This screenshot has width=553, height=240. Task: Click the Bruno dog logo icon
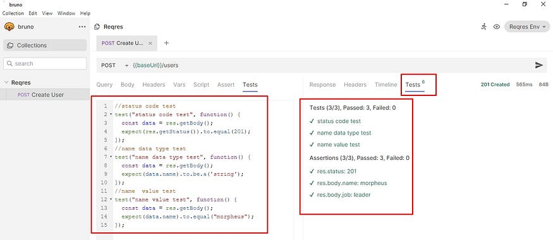point(9,27)
